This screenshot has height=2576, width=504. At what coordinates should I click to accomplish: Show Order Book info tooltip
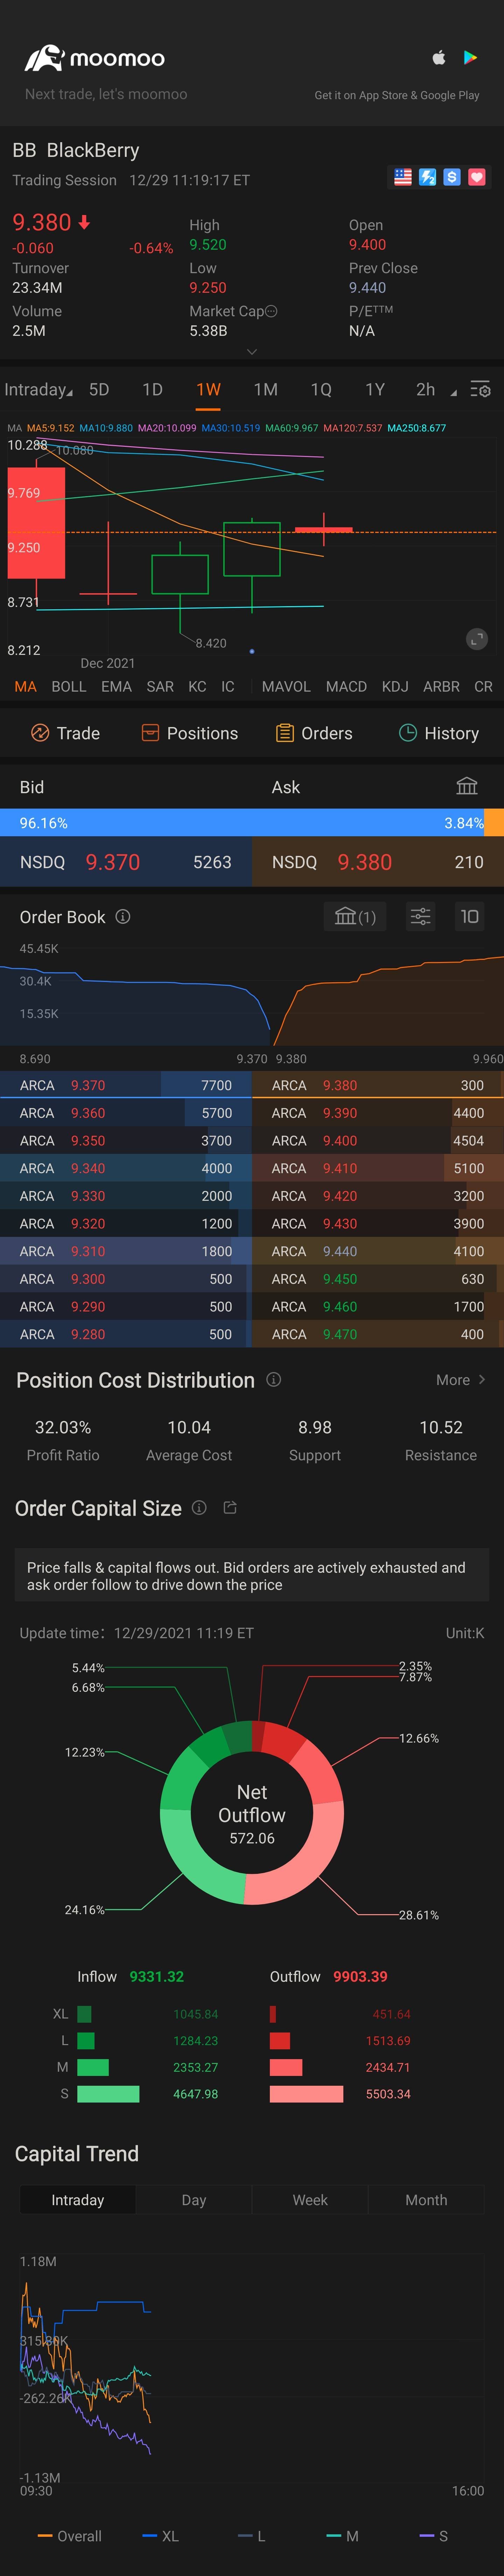pyautogui.click(x=123, y=916)
